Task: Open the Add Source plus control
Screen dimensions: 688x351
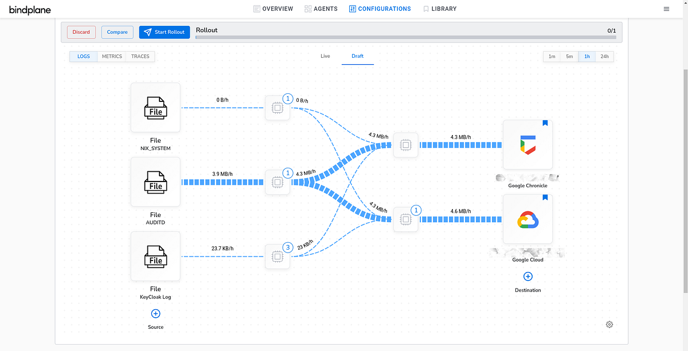Action: (x=155, y=313)
